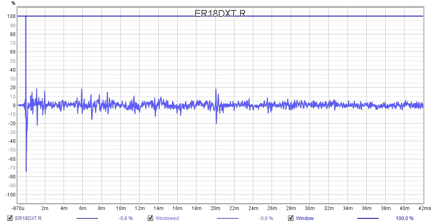Click the Windowed legend label
Screen dimensions: 432x224
coord(167,218)
